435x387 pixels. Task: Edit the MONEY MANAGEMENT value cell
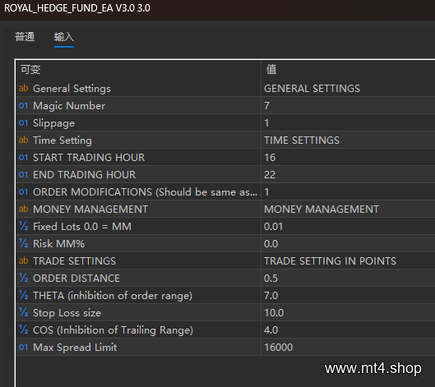348,209
